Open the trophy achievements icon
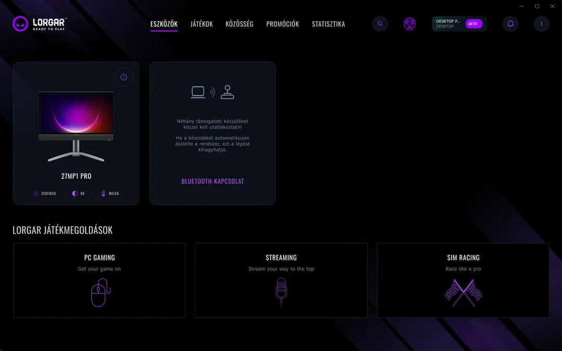 (x=410, y=24)
